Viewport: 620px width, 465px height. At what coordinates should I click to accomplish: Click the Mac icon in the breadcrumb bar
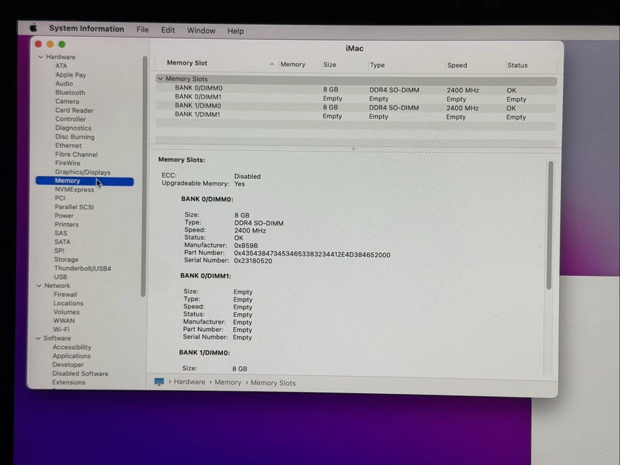(x=160, y=382)
